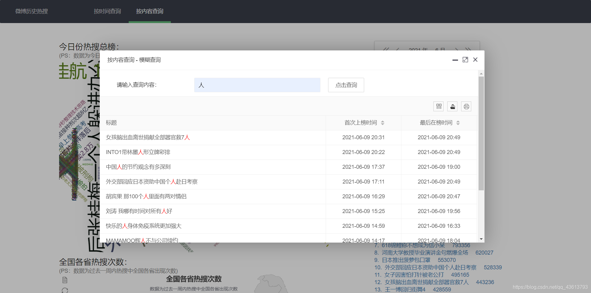
Task: Select dialog row 外交部回应日本资助中国个人赴日考察
Action: click(288, 182)
